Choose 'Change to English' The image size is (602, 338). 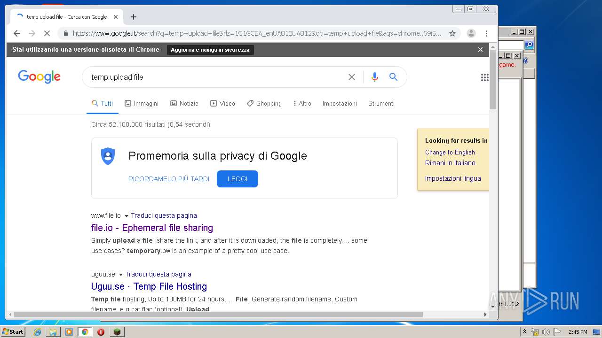tap(450, 152)
